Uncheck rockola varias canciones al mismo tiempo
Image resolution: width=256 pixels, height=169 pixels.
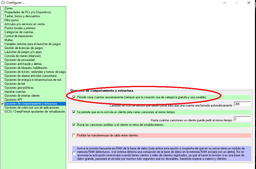pyautogui.click(x=74, y=112)
